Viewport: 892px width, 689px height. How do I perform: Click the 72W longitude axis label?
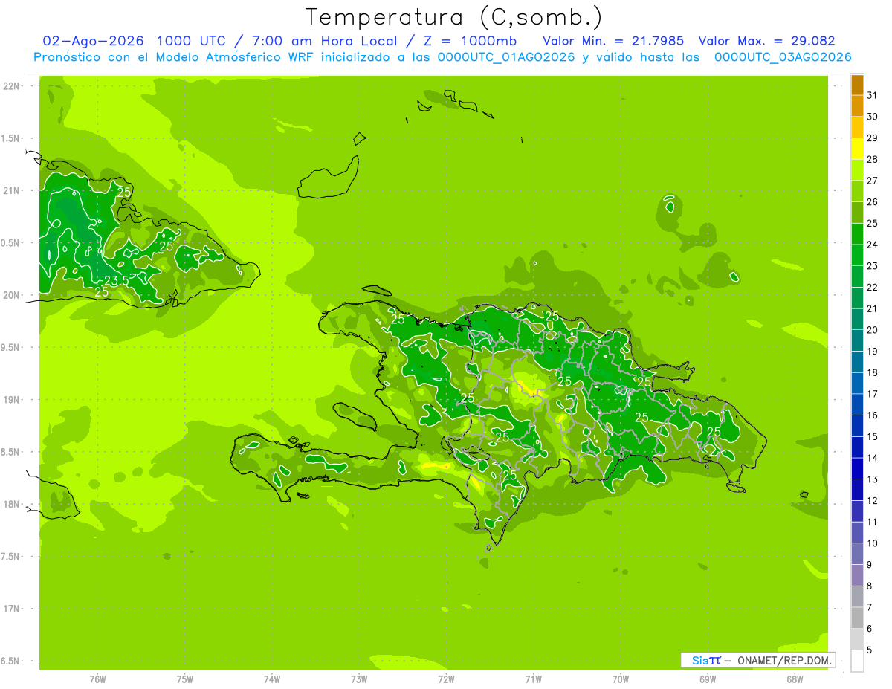(446, 679)
